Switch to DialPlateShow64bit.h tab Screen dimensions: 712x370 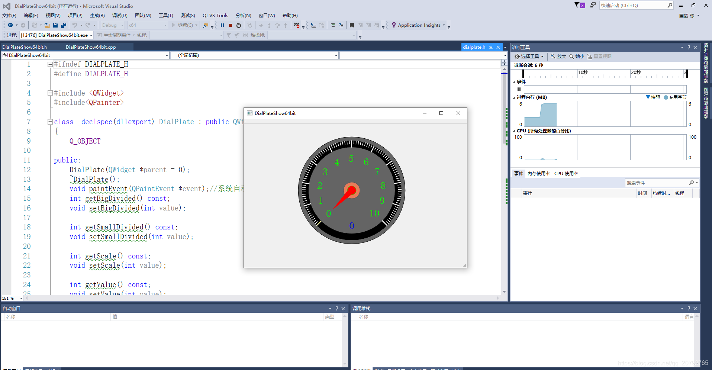pos(25,47)
